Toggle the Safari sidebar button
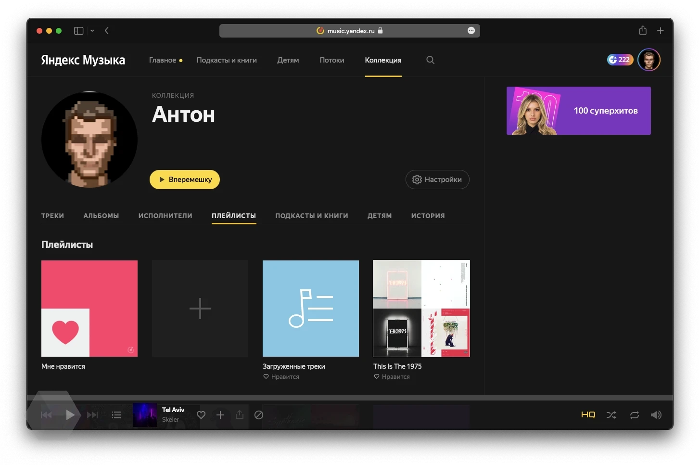 78,31
